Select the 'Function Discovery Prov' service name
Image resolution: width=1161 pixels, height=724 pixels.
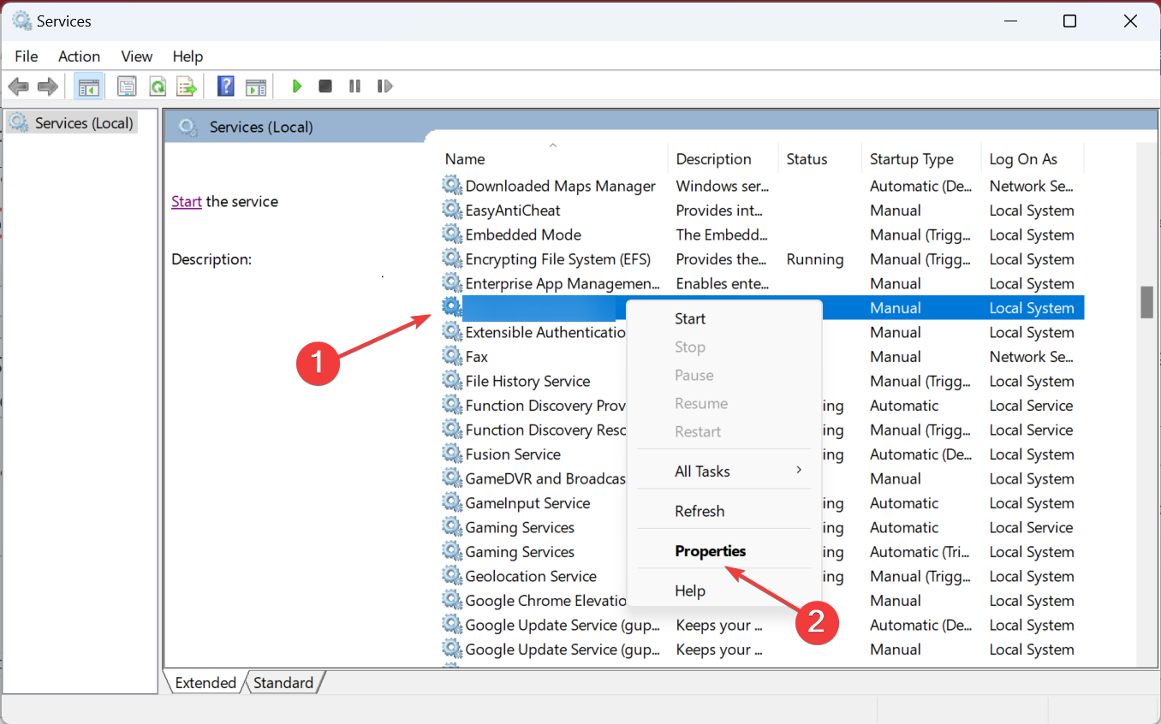point(545,405)
